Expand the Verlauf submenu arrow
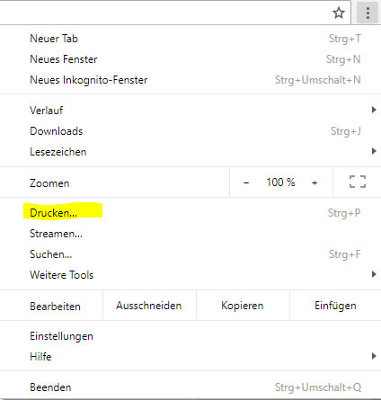Screen dimensions: 381x400 coord(374,110)
